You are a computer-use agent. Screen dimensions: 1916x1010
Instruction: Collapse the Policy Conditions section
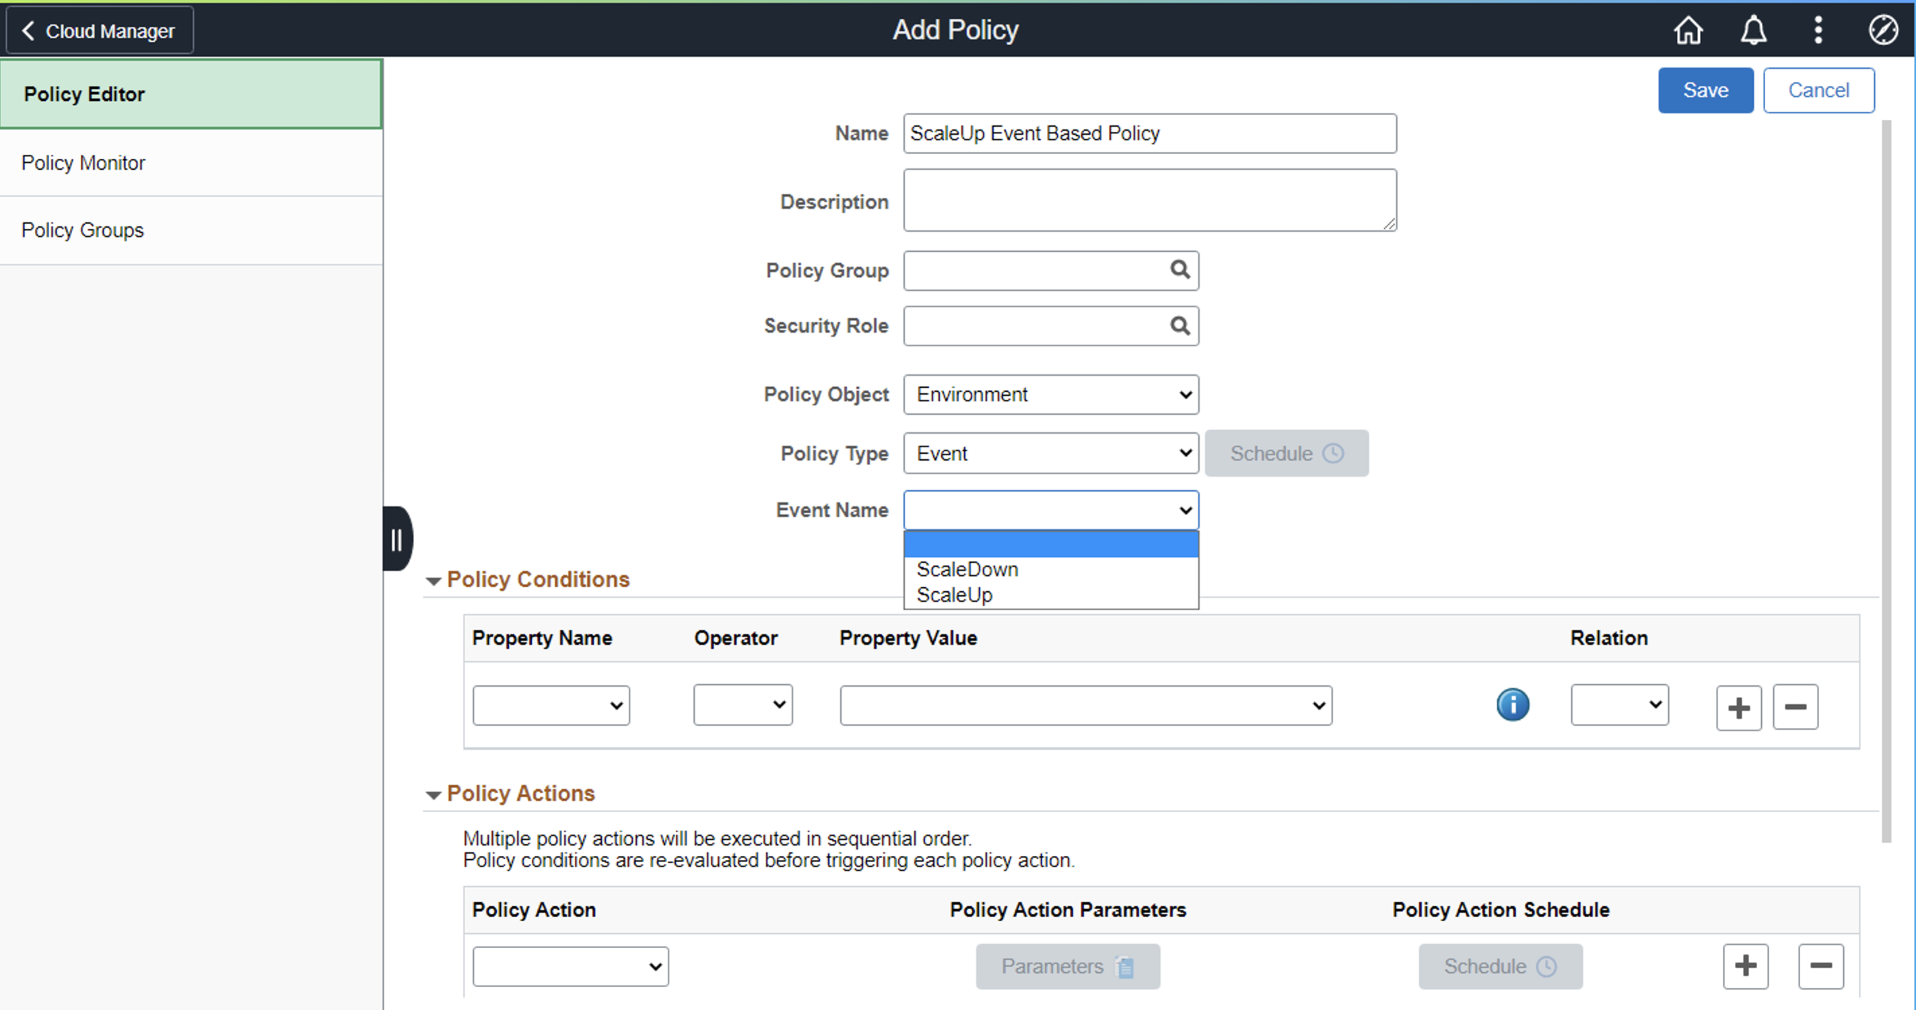(x=434, y=581)
